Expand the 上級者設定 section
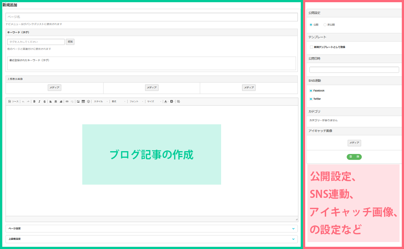This screenshot has height=249, width=404. 151,239
